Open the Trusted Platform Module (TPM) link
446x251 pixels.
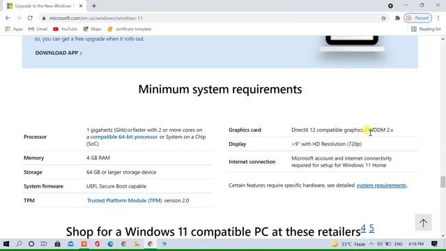[124, 200]
